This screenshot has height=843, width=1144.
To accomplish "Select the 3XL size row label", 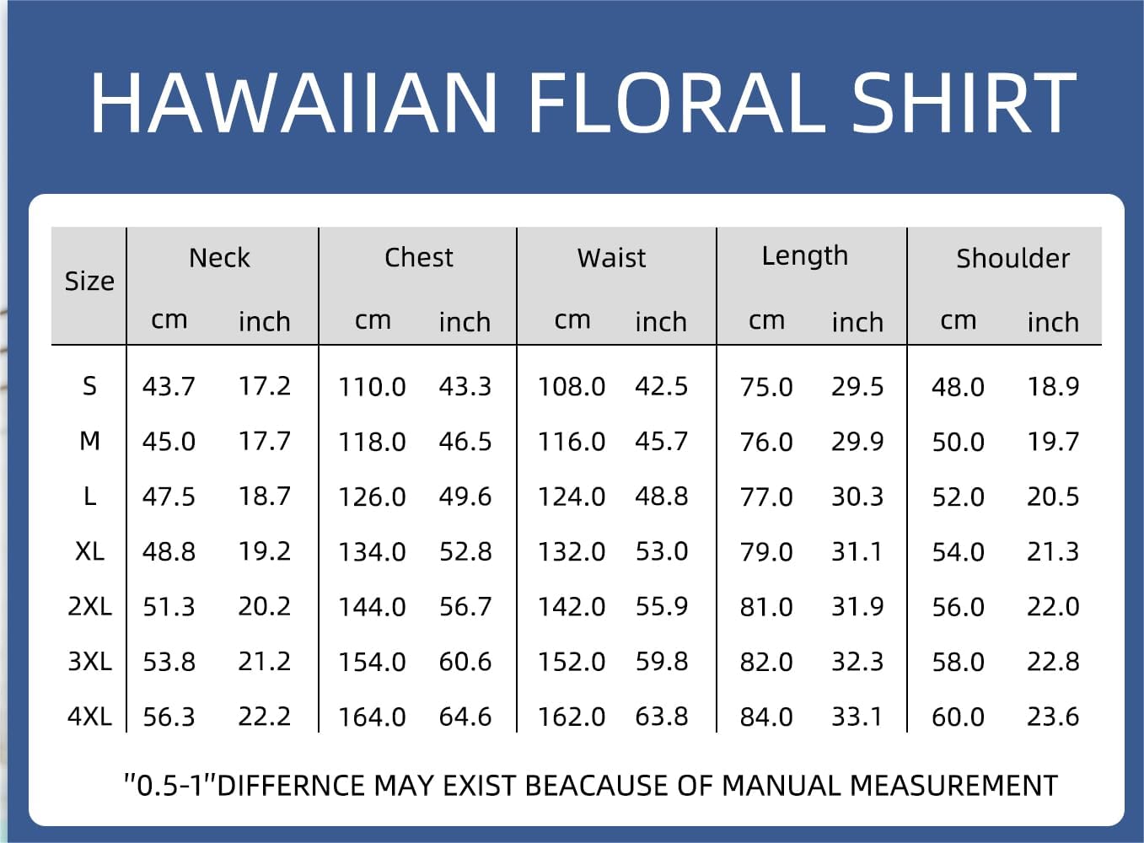I will click(89, 661).
